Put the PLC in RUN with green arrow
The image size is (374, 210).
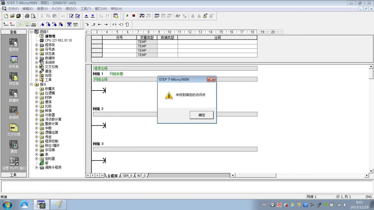coord(127,16)
